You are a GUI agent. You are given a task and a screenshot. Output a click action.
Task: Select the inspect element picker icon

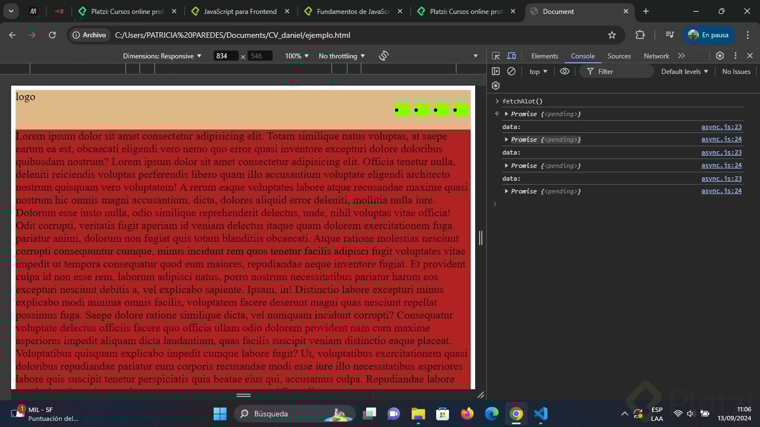pos(496,56)
